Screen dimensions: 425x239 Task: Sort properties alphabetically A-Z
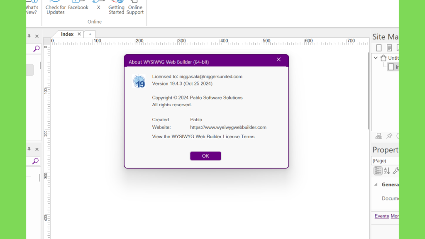[387, 171]
